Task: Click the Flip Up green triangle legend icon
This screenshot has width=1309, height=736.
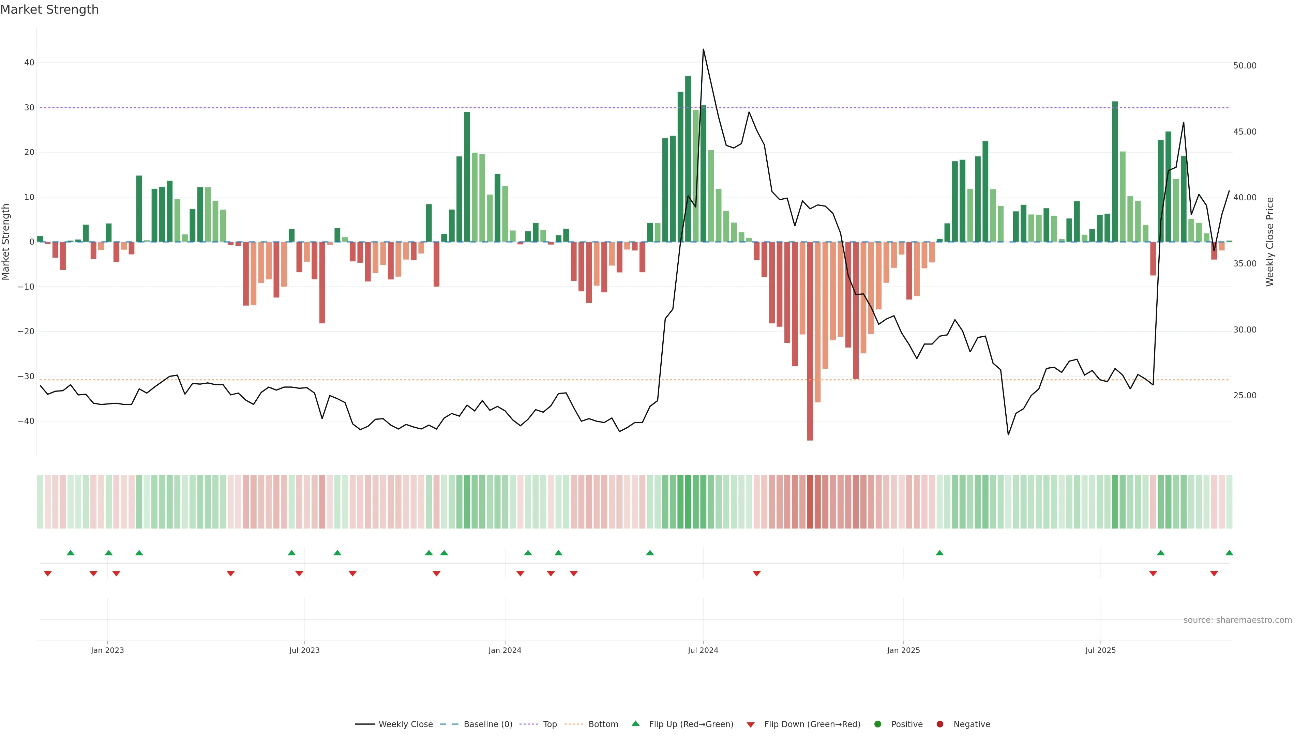Action: (x=635, y=723)
